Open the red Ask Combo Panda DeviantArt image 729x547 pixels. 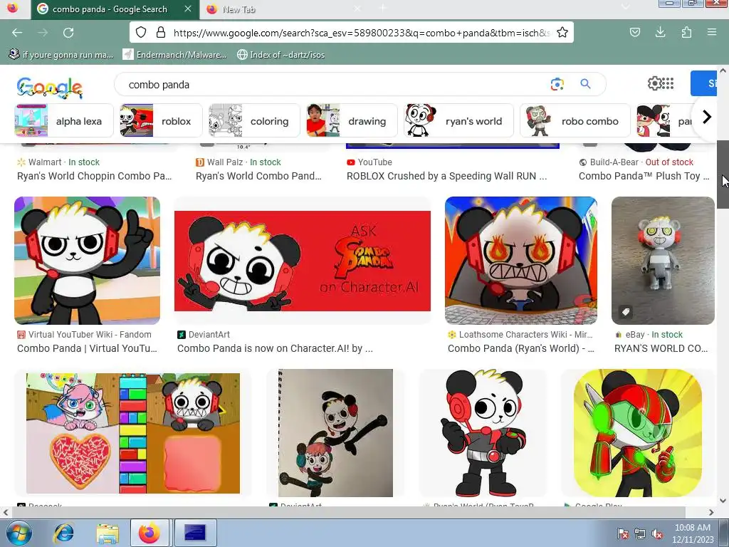point(302,261)
